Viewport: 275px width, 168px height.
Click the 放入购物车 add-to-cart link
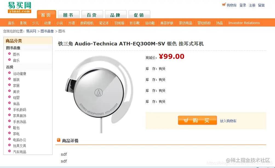[x=228, y=121]
